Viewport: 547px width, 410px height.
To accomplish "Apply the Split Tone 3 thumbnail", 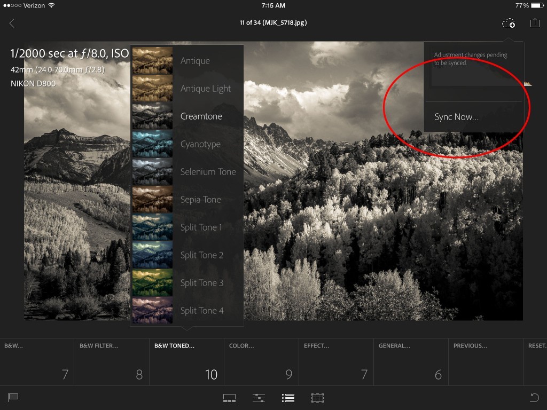I will (x=152, y=282).
